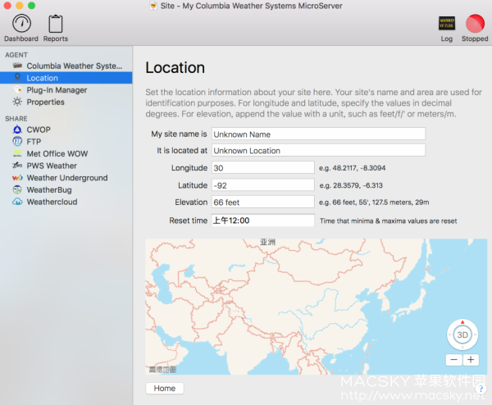
Task: Click the yellow minimize window button
Action: (x=20, y=6)
